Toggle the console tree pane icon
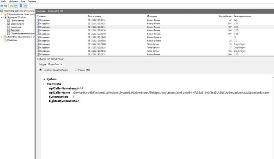 coord(16,6)
